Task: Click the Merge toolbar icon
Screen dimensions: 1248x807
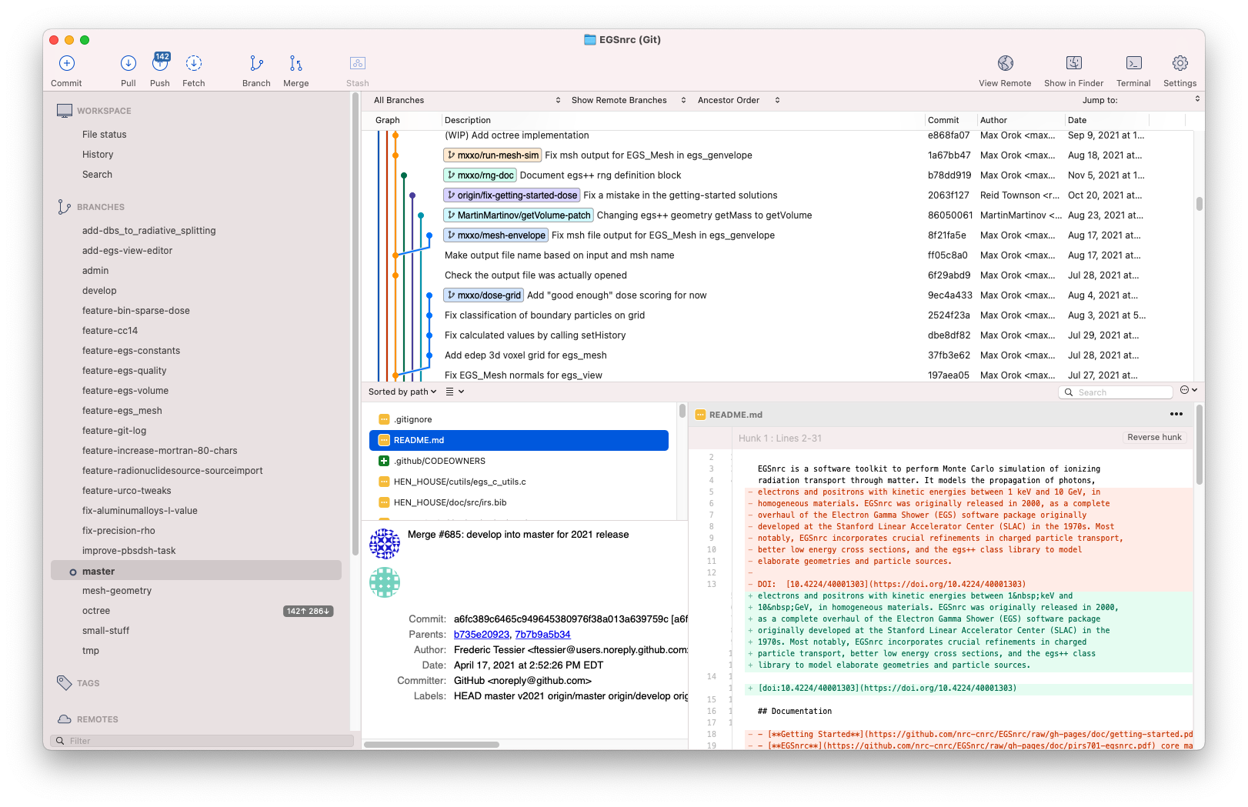Action: 296,63
